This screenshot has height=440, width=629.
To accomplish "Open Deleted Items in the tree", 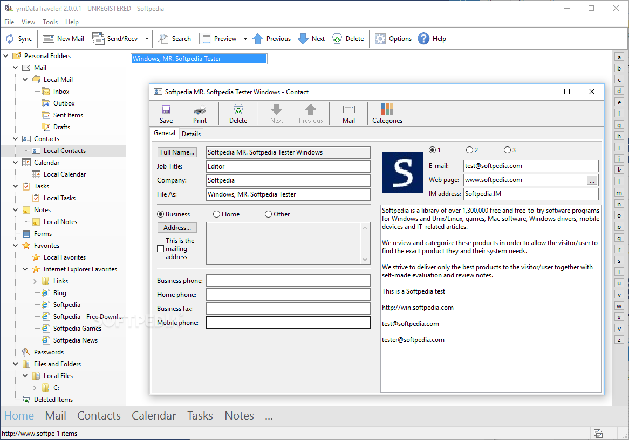I will point(53,400).
